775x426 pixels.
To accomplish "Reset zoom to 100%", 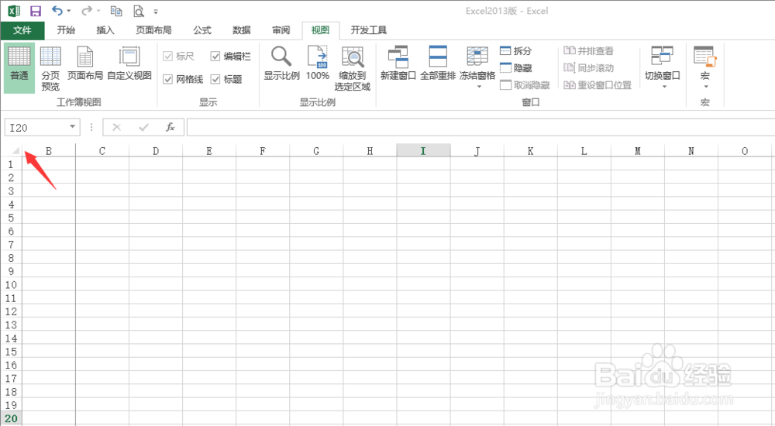I will point(317,63).
